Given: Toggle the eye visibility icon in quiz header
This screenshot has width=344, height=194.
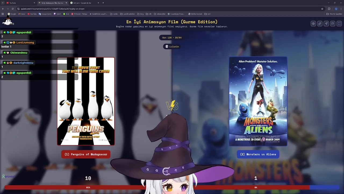Looking at the screenshot, I should point(313,24).
